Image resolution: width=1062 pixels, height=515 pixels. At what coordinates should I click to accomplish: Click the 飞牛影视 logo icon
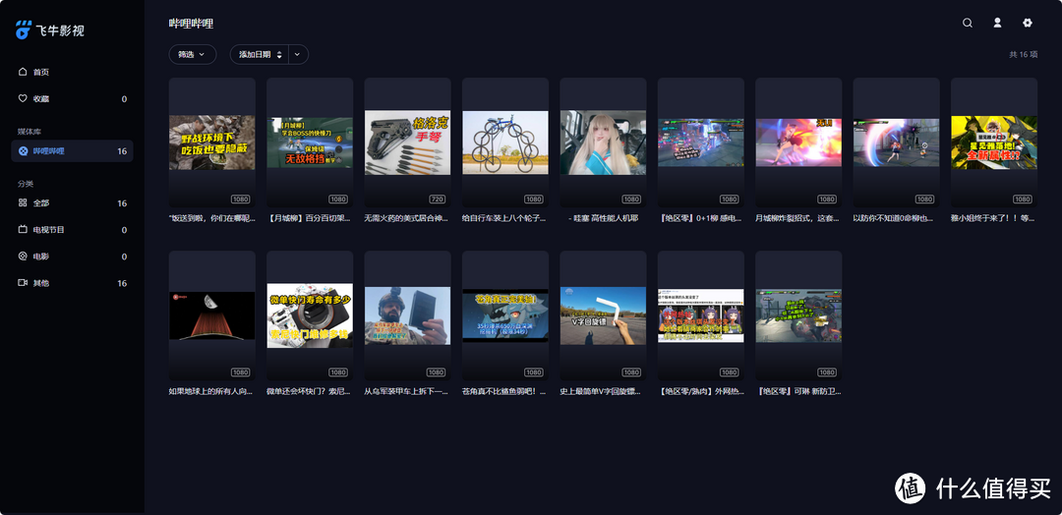(x=24, y=30)
